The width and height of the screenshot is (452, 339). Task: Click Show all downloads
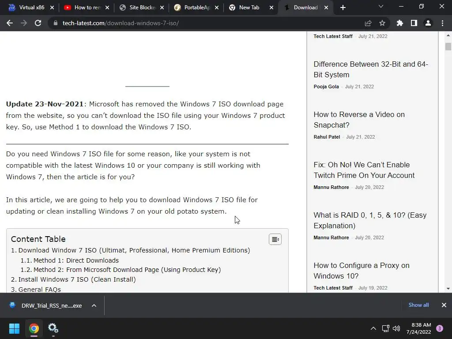pos(418,305)
